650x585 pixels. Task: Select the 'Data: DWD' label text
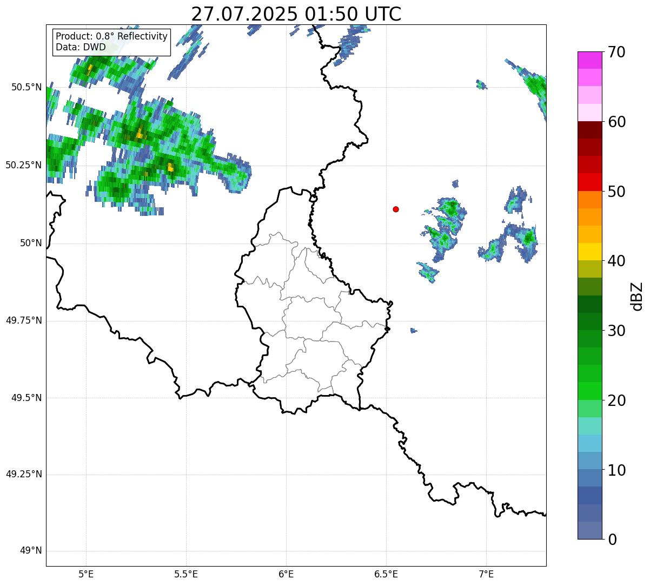(x=81, y=47)
